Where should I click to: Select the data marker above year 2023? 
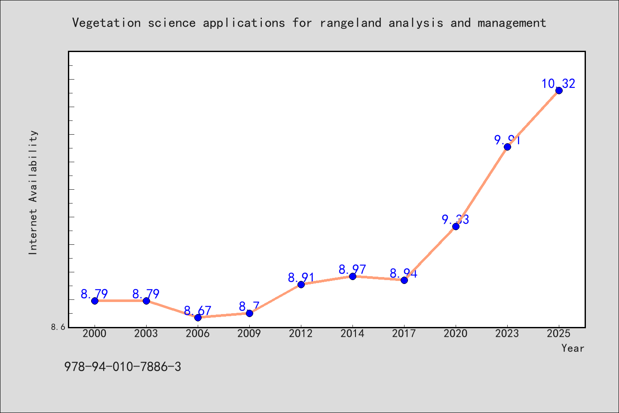coord(507,147)
